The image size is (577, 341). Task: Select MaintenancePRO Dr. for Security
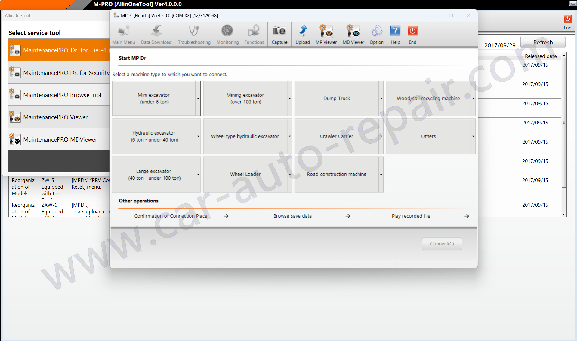tap(59, 73)
